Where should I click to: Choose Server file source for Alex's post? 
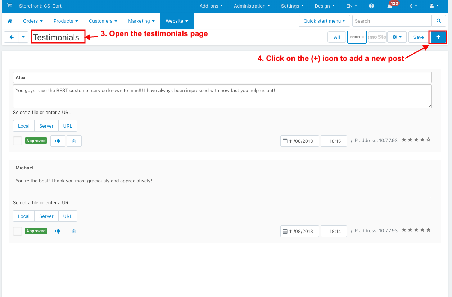click(46, 126)
